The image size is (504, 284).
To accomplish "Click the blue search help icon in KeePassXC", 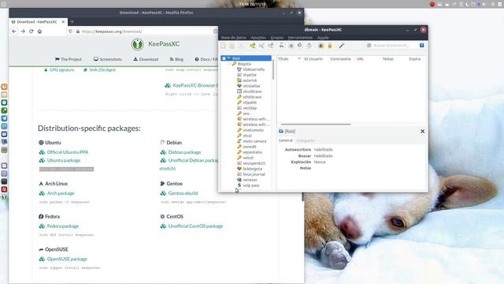I will click(422, 46).
